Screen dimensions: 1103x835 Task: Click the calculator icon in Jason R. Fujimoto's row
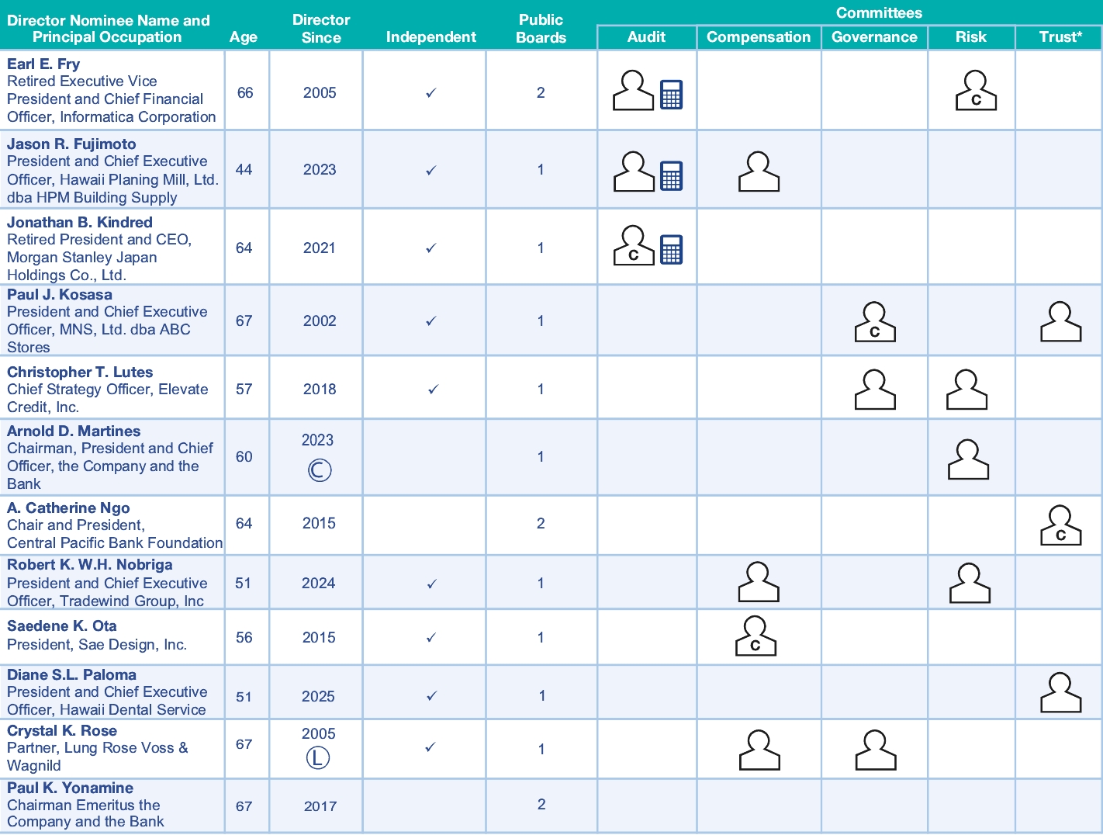pos(671,175)
